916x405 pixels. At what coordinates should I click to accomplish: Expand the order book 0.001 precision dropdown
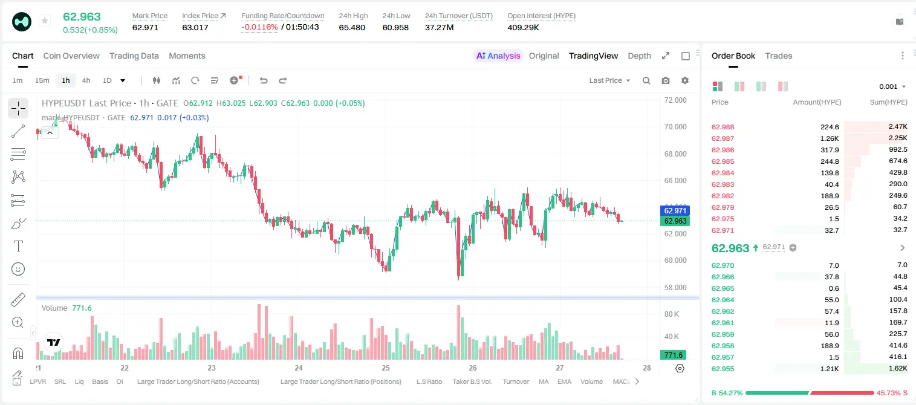click(892, 86)
